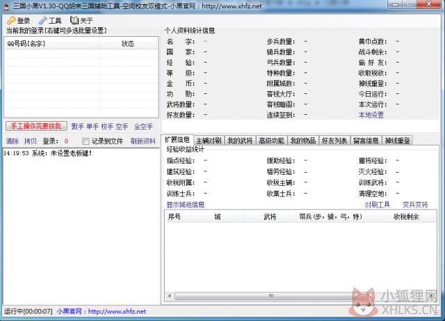Select the 枚手 mode link
The height and width of the screenshot is (321, 445).
point(107,126)
